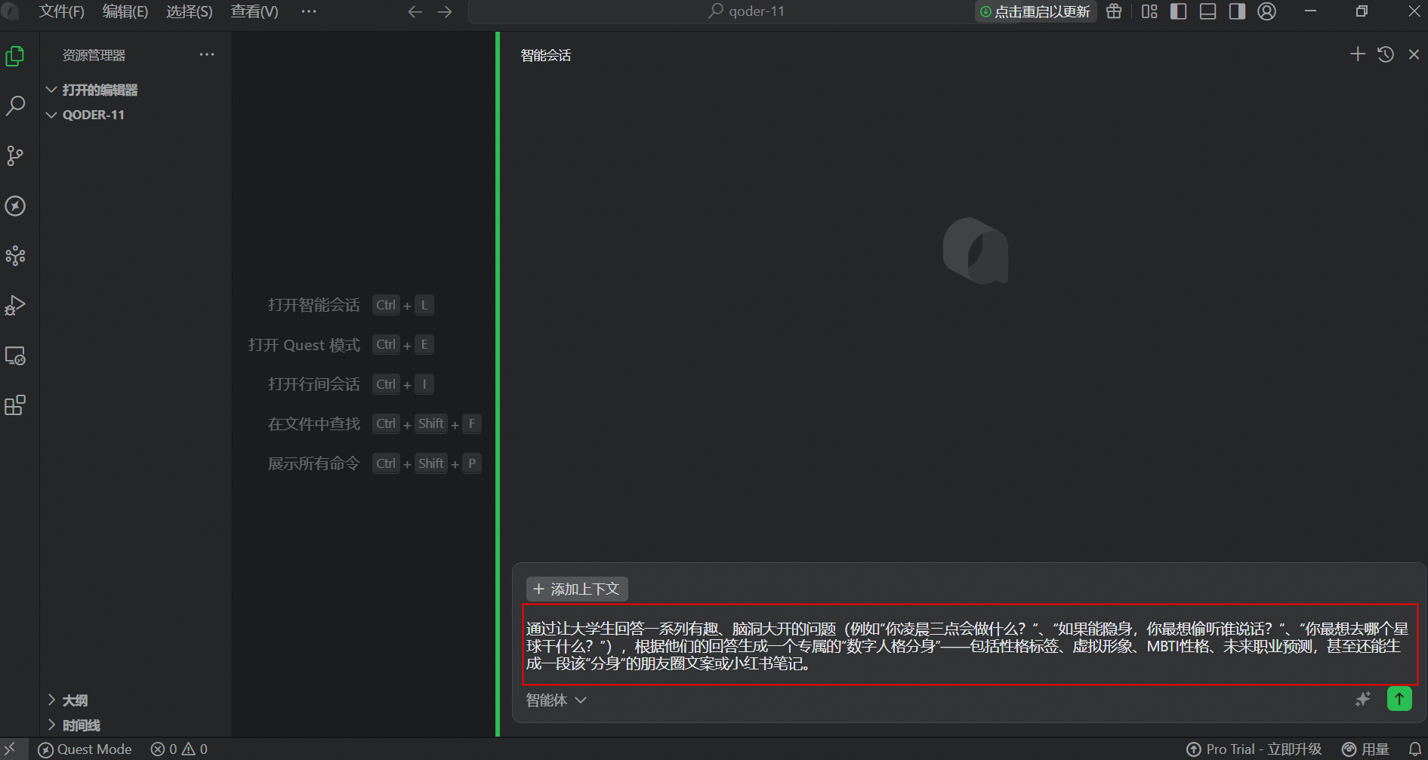The width and height of the screenshot is (1428, 760).
Task: Send the chat message with green arrow
Action: tap(1399, 699)
